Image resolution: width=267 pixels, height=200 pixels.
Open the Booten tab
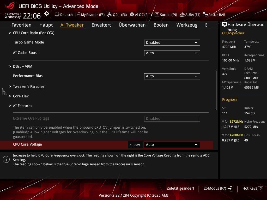(x=161, y=25)
